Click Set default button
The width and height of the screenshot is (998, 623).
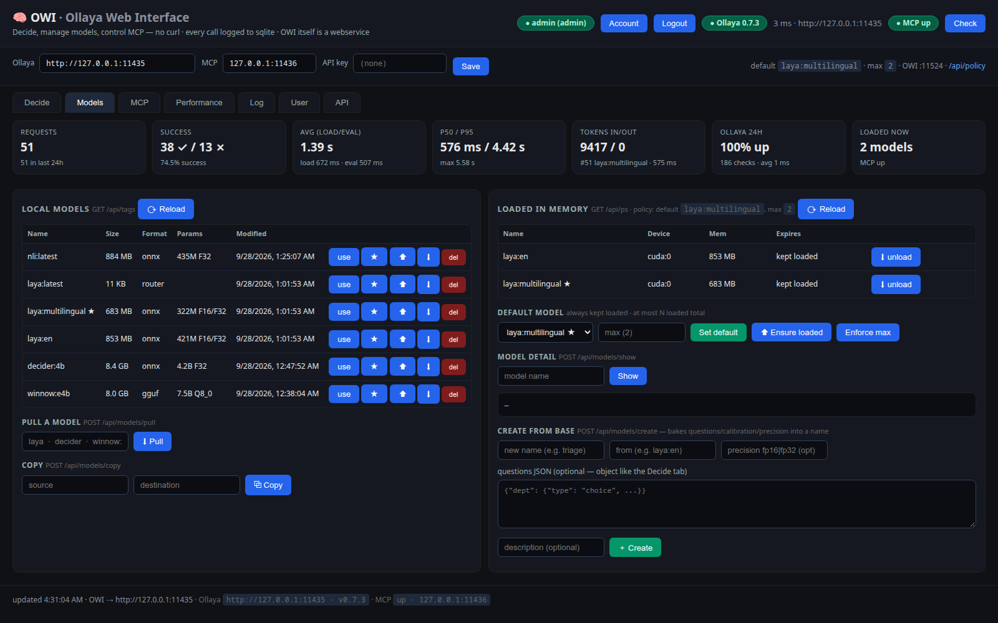[718, 332]
